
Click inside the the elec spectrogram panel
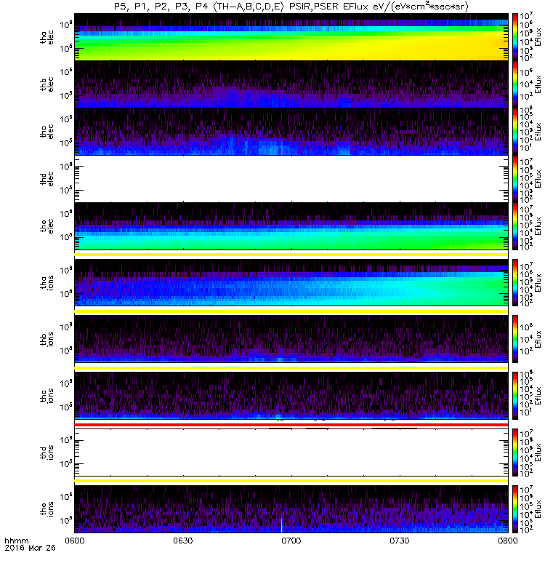[x=291, y=226]
